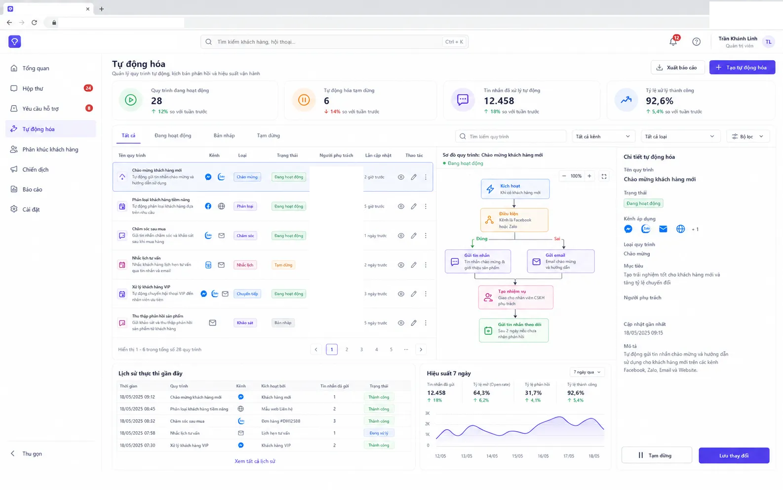The width and height of the screenshot is (783, 490).
Task: Edit the Phân loại khách hàng tiềm năng workflow
Action: (x=414, y=206)
